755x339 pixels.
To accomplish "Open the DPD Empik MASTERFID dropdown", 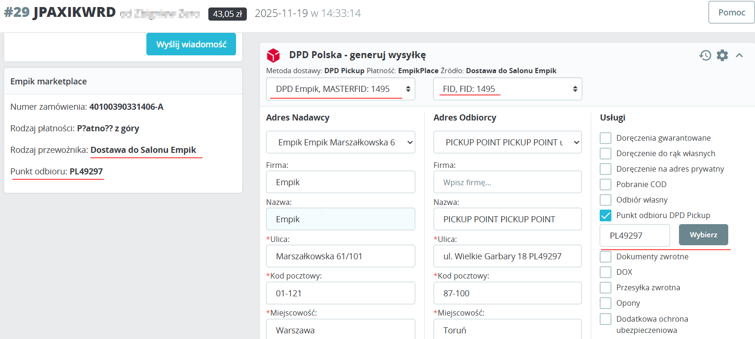I will 340,89.
